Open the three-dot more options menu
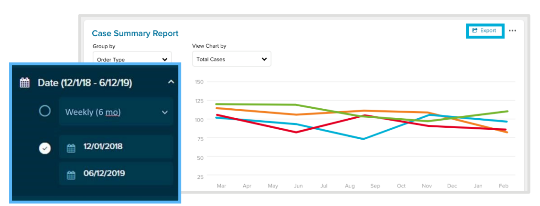The height and width of the screenshot is (206, 540). [x=512, y=31]
